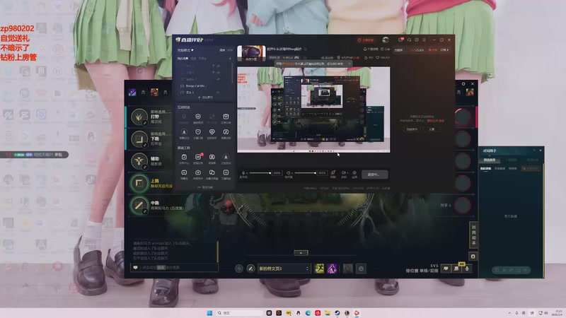The width and height of the screenshot is (566, 318).
Task: Click the icon with red dot near sliders
Action: point(333,173)
